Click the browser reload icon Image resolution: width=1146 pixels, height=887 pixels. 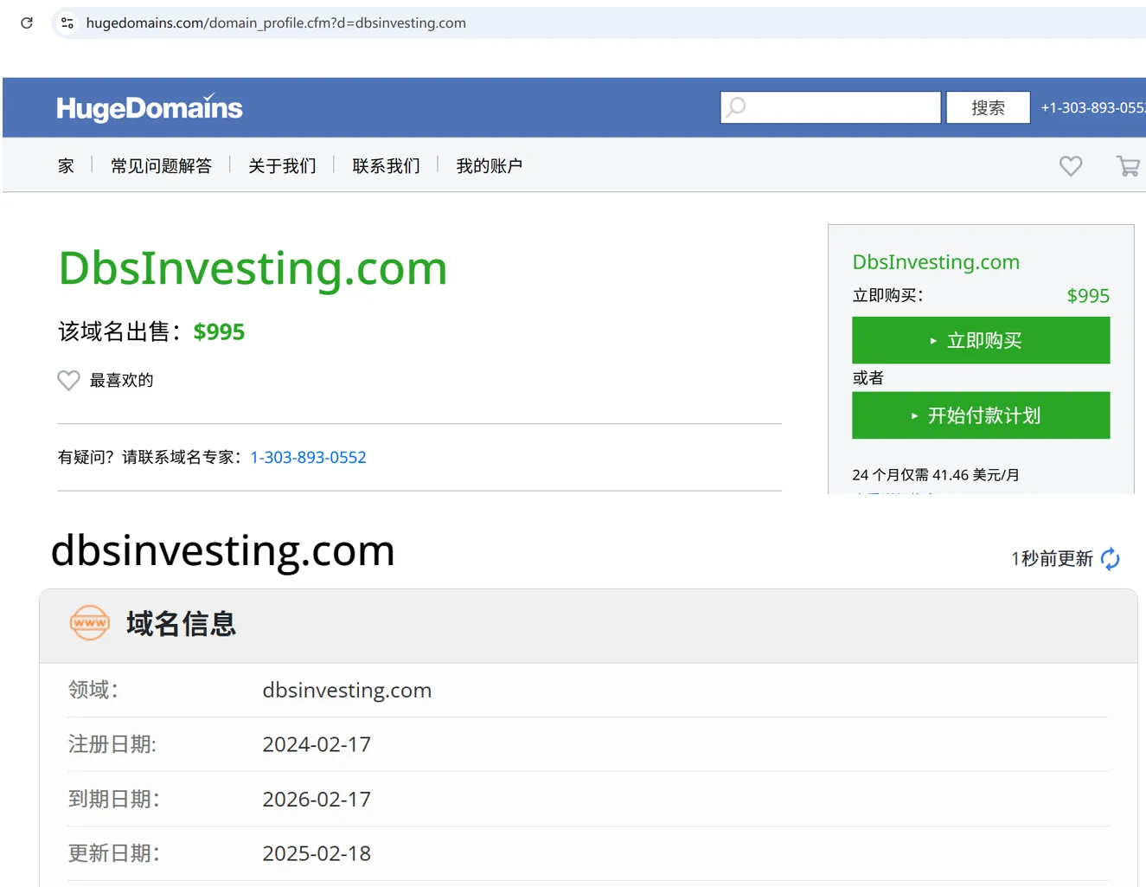click(x=27, y=22)
